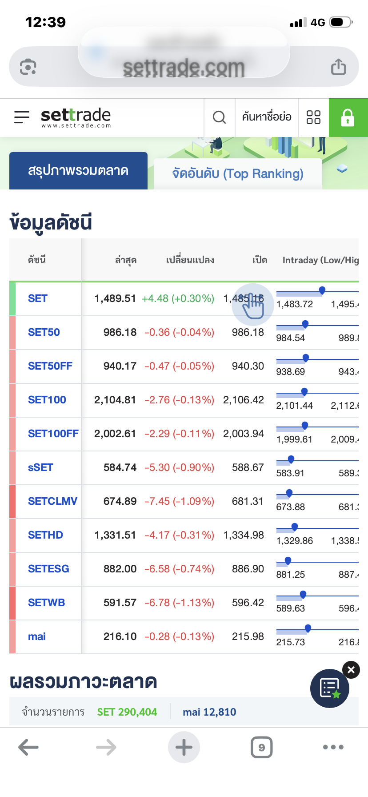Click the SET intraday range slider marker

pyautogui.click(x=322, y=290)
